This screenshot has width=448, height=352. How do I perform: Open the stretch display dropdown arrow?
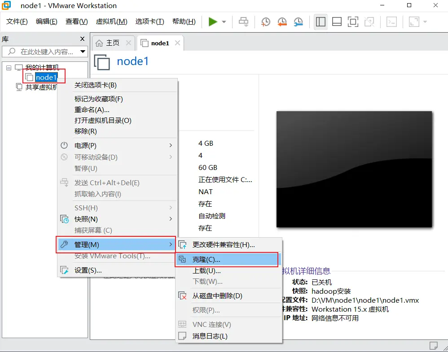[x=425, y=22]
